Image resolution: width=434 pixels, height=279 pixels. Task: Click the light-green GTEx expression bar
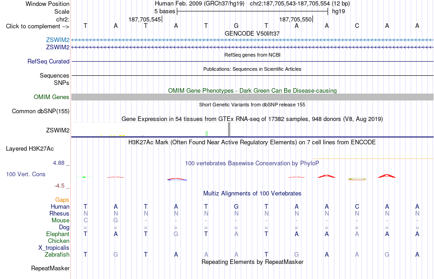tap(207, 134)
